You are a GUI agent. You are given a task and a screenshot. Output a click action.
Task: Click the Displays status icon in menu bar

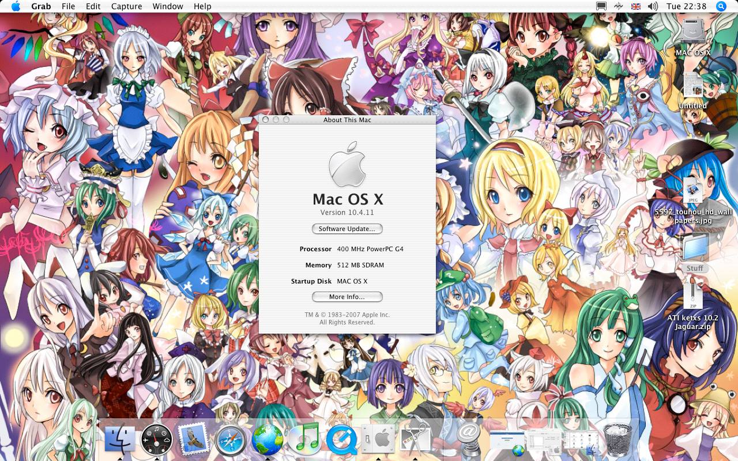(x=601, y=6)
